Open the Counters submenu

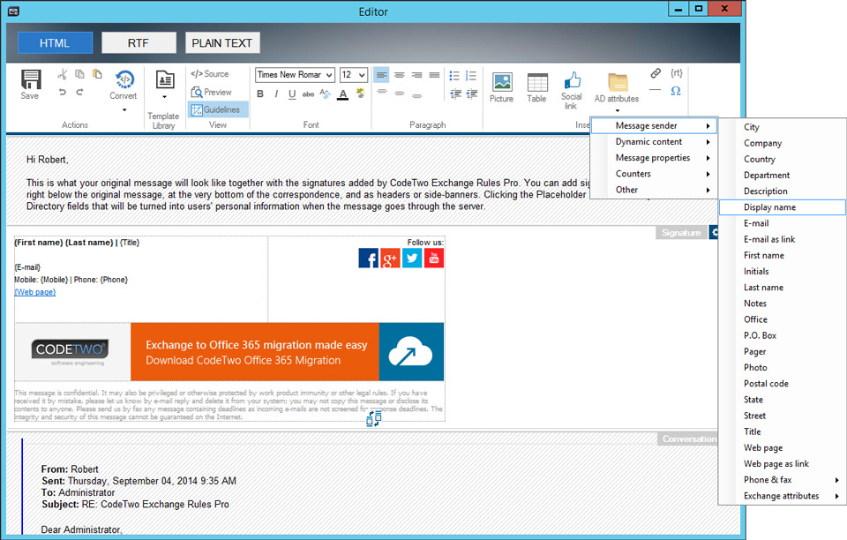tap(654, 174)
